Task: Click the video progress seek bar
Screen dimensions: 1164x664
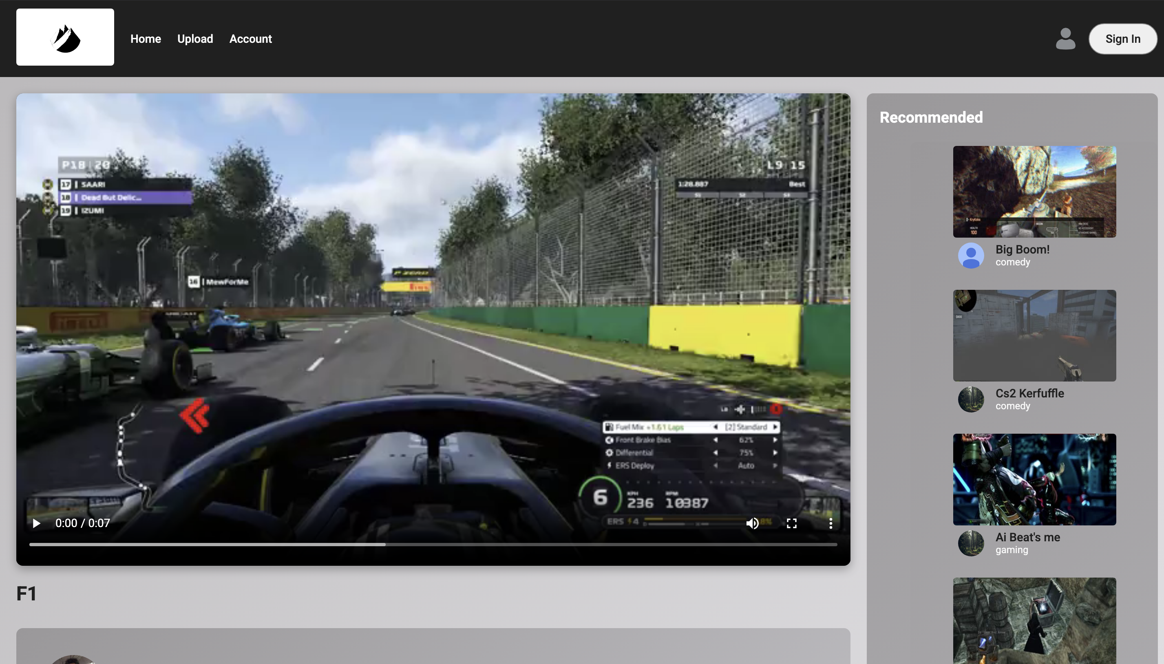Action: 433,545
